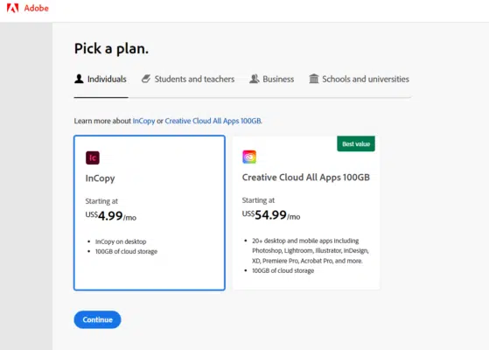
Task: Click the 'Pick a plan.' heading
Action: coord(111,49)
